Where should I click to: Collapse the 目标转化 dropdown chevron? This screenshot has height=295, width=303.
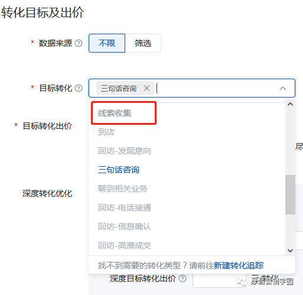click(283, 89)
